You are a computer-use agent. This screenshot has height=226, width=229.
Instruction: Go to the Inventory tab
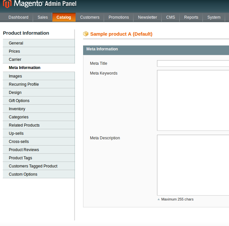click(x=17, y=109)
